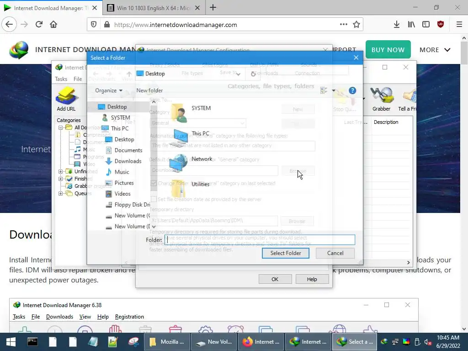The height and width of the screenshot is (351, 468).
Task: Click Select Folder button
Action: (x=286, y=253)
